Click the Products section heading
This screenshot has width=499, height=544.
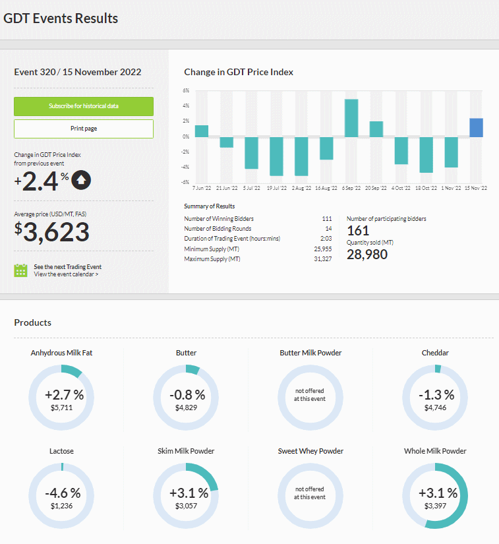coord(32,322)
